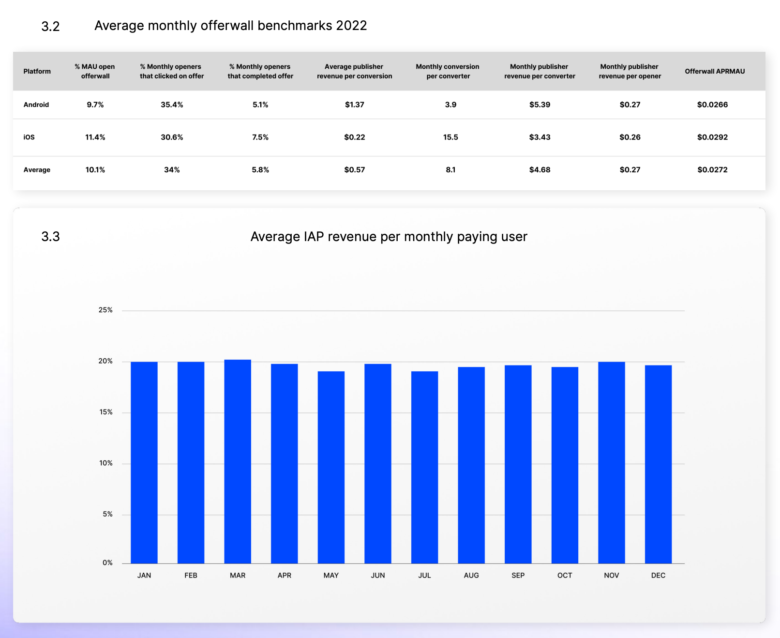Click Android's 35.4% clicked value

pos(172,105)
